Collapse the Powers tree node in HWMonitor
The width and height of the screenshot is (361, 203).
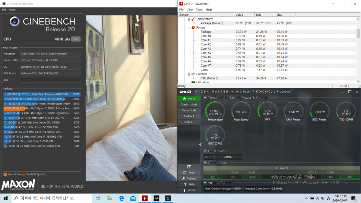pyautogui.click(x=189, y=28)
